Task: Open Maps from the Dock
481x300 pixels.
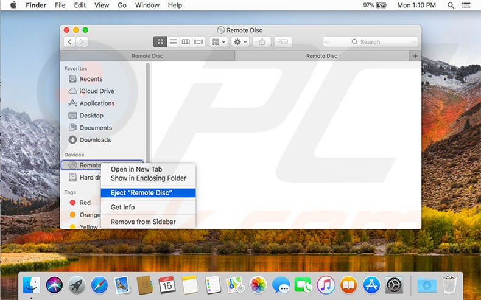Action: (x=235, y=285)
